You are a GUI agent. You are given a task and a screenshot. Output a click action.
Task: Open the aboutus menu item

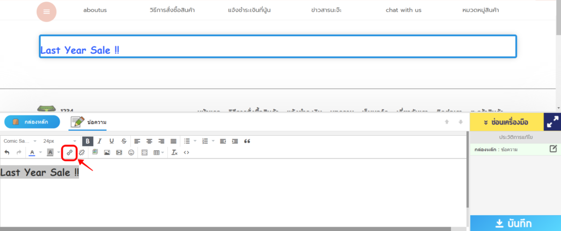pos(97,10)
